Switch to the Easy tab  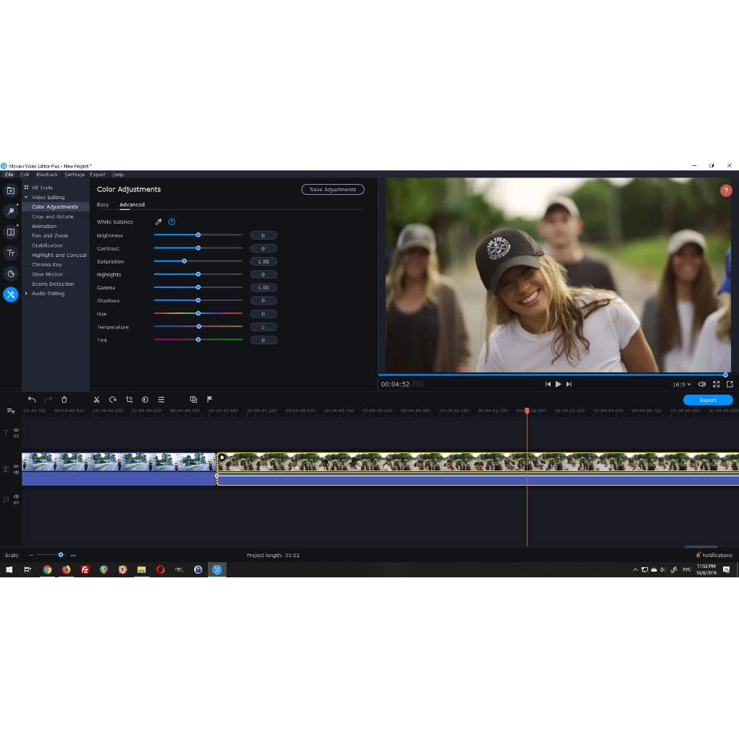point(103,205)
